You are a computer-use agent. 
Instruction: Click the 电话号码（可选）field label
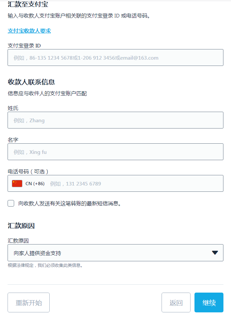28,171
